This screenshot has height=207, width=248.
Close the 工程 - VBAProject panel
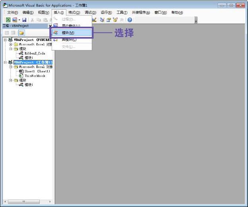click(x=50, y=26)
